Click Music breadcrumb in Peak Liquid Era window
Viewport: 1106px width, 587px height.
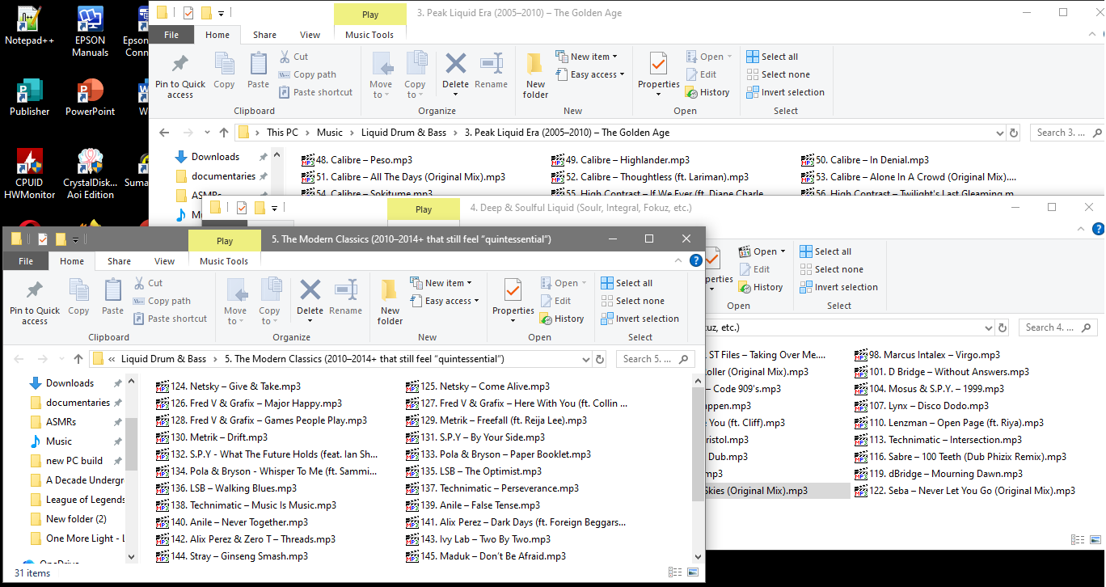coord(330,133)
